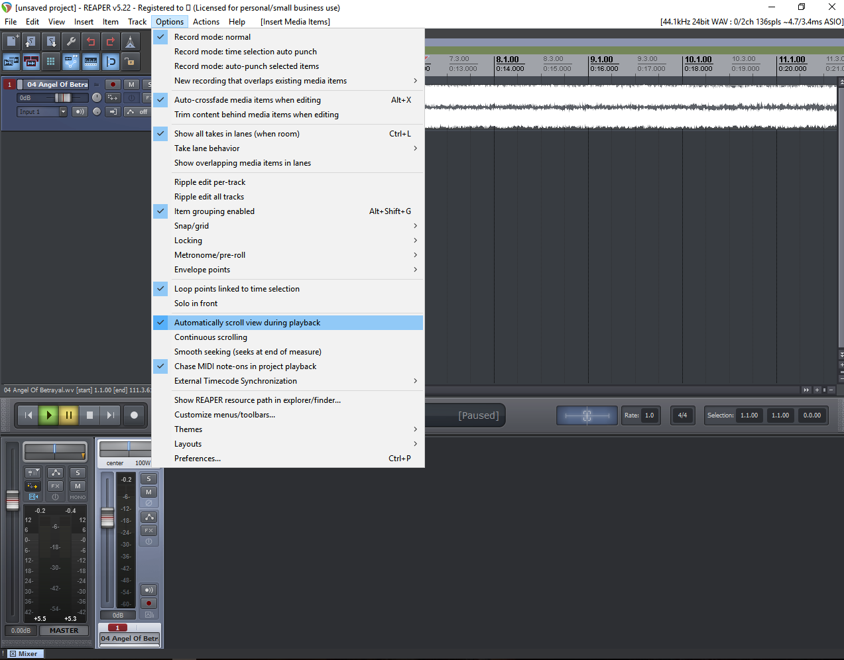Click the New Project toolbar icon
This screenshot has width=844, height=660.
(x=11, y=42)
